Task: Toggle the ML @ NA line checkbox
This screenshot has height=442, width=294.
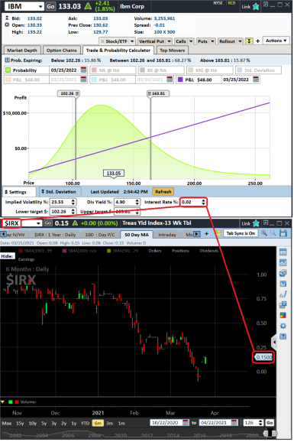Action: click(94, 70)
